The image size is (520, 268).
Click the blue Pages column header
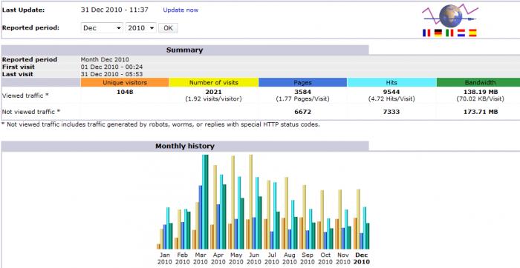[302, 82]
